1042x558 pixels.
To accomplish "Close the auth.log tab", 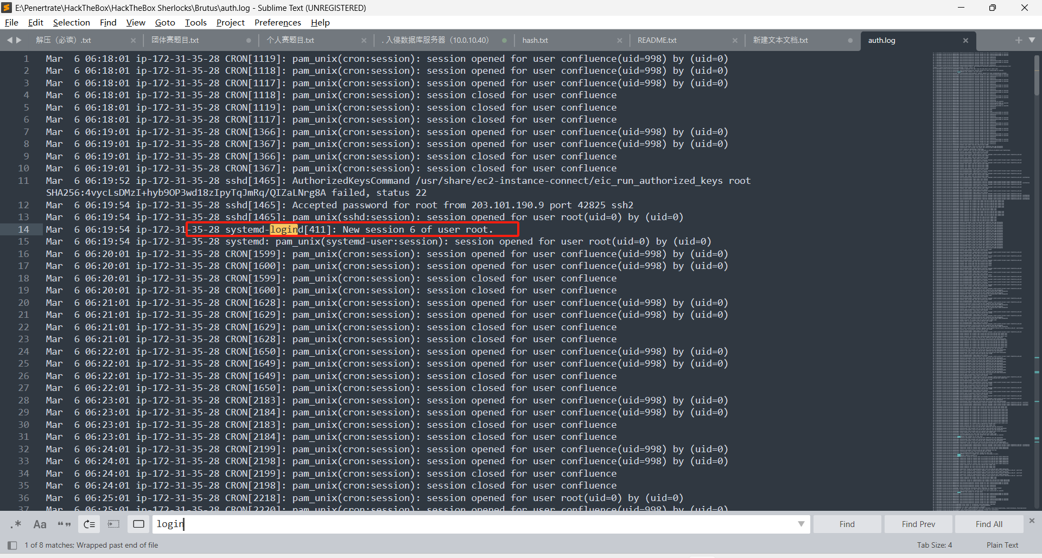I will [x=965, y=40].
